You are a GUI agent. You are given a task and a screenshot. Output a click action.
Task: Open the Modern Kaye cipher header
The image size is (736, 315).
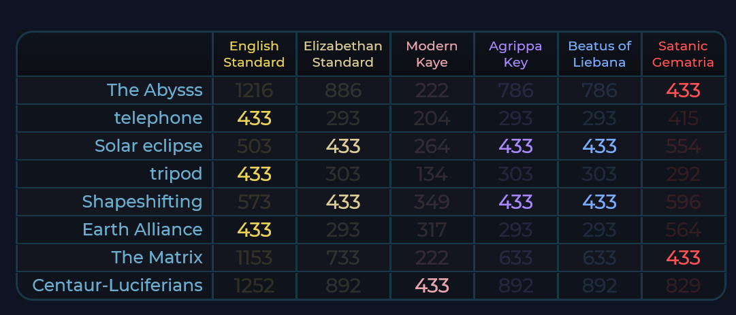pos(432,54)
